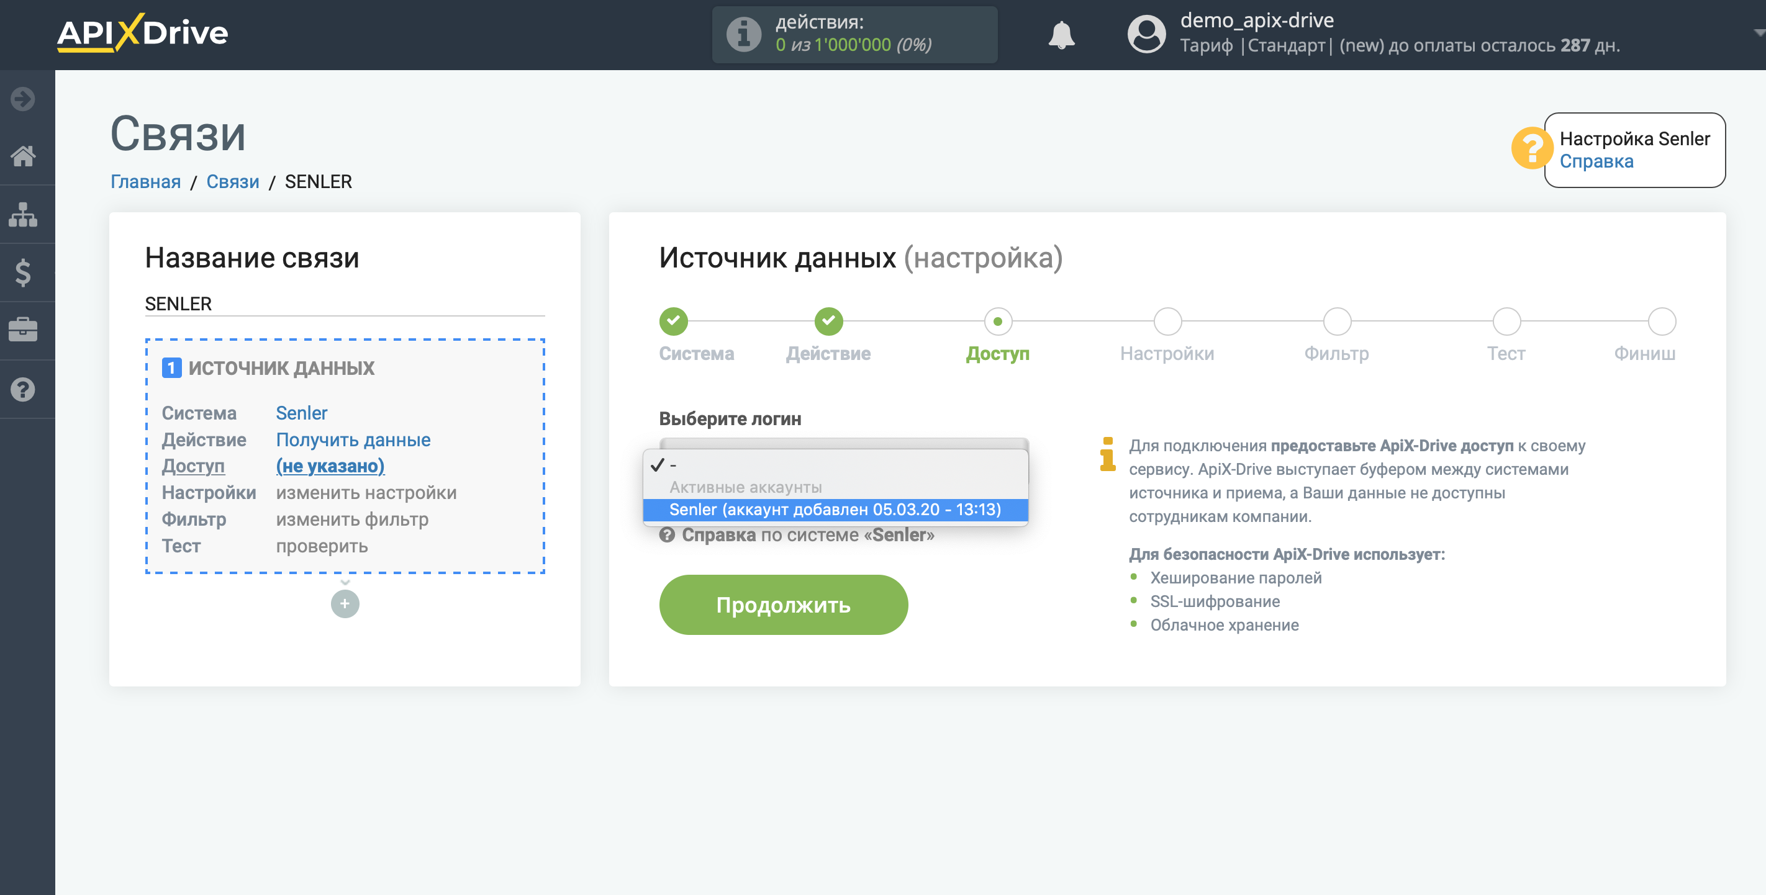Viewport: 1766px width, 895px height.
Task: Click the Фильтр step circle
Action: (1336, 321)
